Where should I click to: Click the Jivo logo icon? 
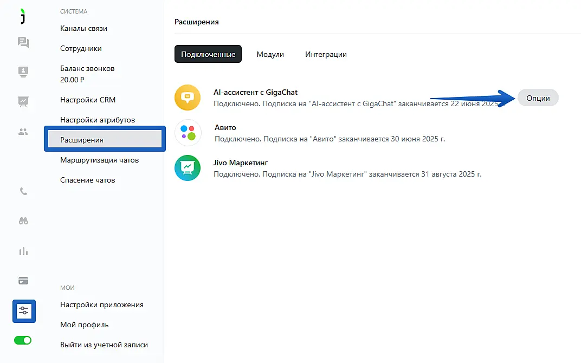coord(23,16)
